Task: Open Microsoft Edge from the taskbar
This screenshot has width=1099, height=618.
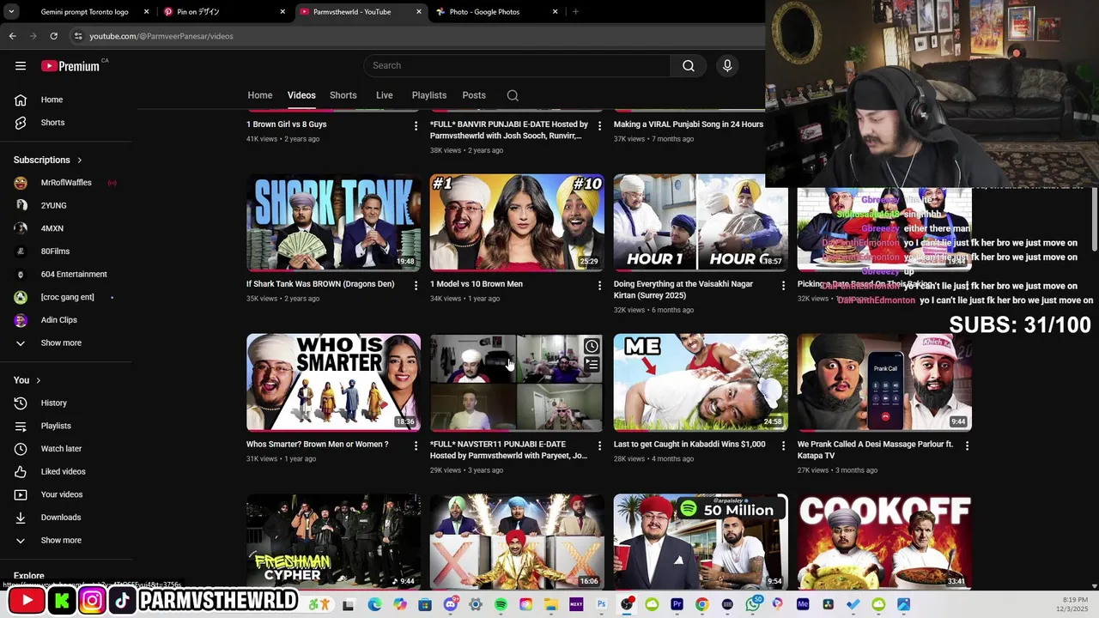Action: pos(374,604)
